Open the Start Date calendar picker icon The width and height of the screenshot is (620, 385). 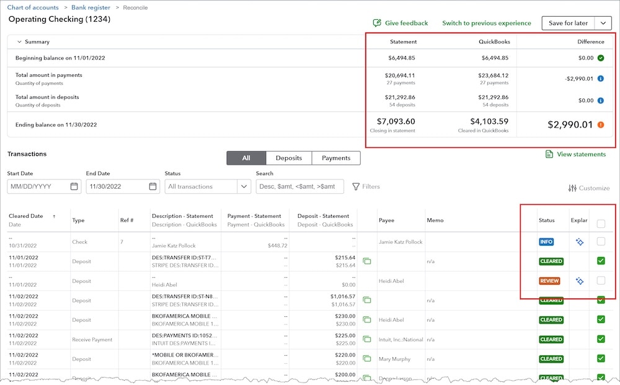[74, 186]
